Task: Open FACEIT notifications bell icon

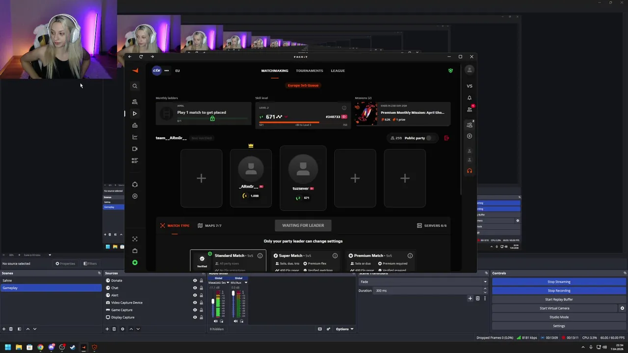Action: 470,98
